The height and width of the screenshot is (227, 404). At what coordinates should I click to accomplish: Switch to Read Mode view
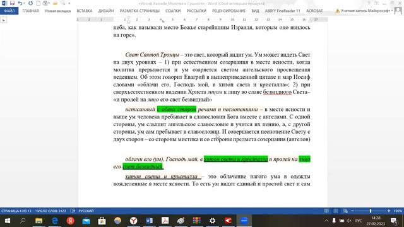click(x=326, y=211)
